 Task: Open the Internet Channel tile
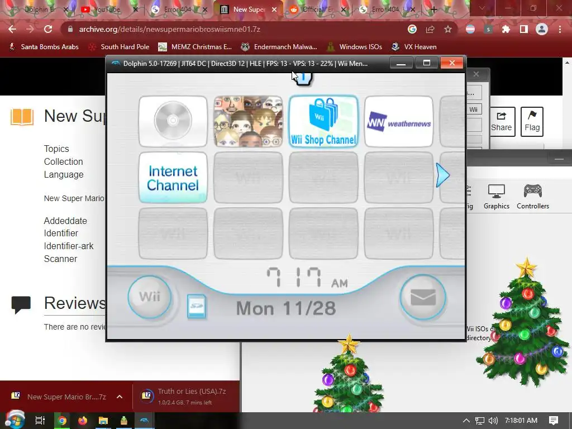(173, 178)
